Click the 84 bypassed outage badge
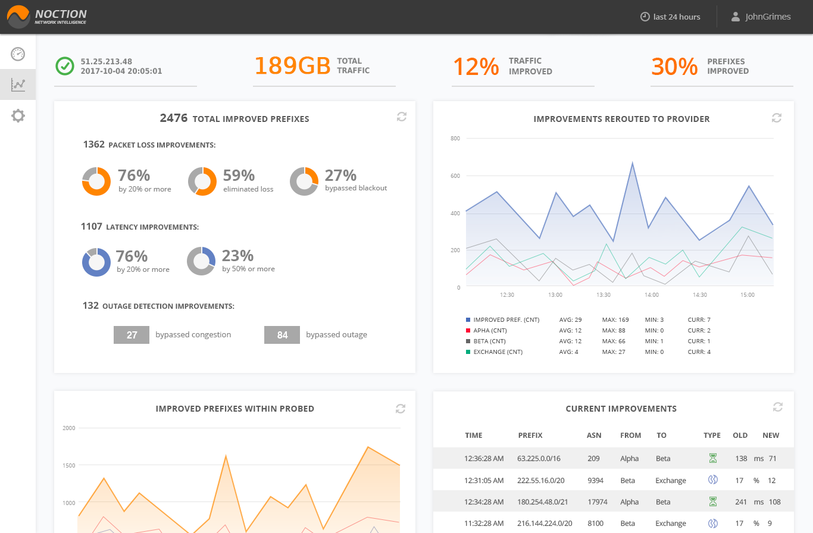The height and width of the screenshot is (533, 813). pyautogui.click(x=282, y=335)
